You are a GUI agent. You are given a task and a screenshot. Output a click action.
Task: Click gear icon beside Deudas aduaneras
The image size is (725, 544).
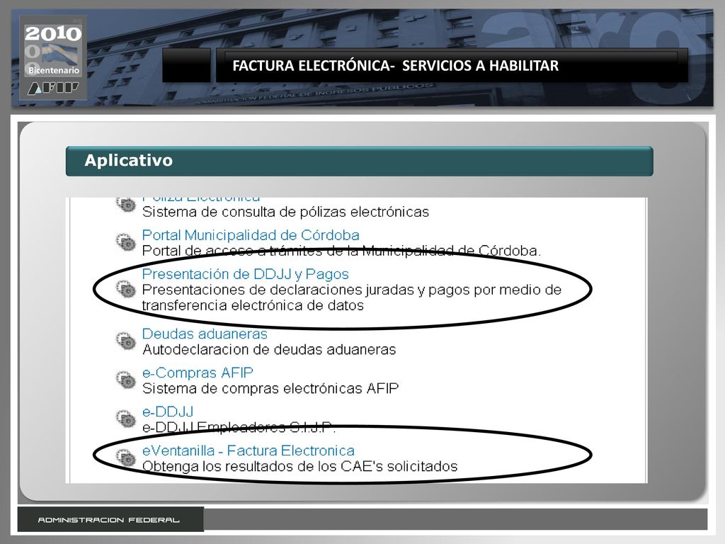(x=125, y=341)
